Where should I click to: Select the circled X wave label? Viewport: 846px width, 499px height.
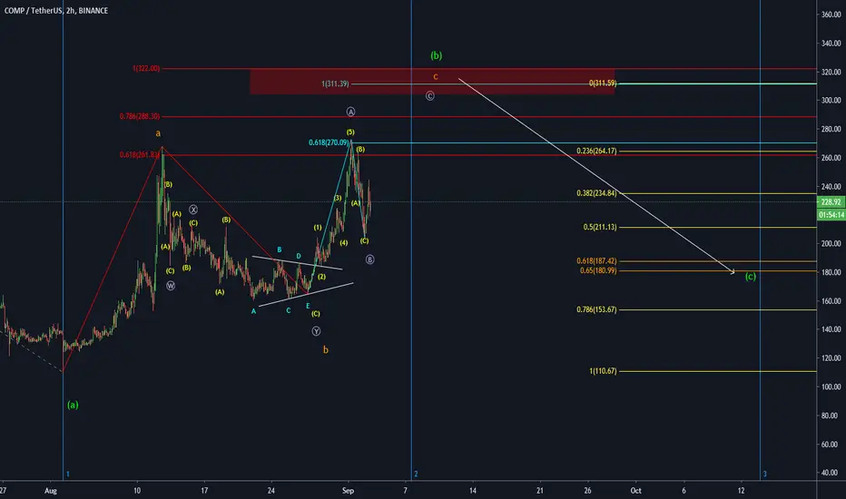[193, 210]
